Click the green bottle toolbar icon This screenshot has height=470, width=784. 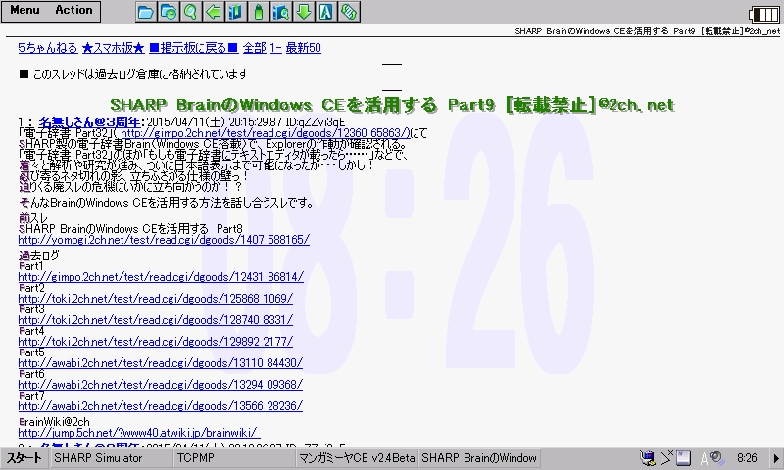point(259,12)
